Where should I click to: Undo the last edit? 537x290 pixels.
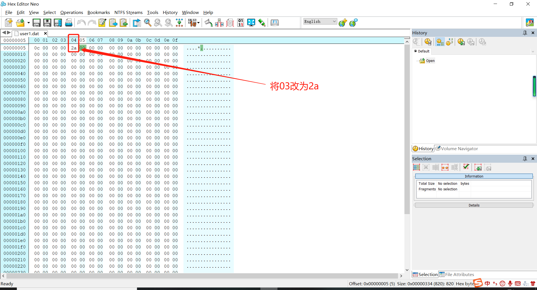81,22
